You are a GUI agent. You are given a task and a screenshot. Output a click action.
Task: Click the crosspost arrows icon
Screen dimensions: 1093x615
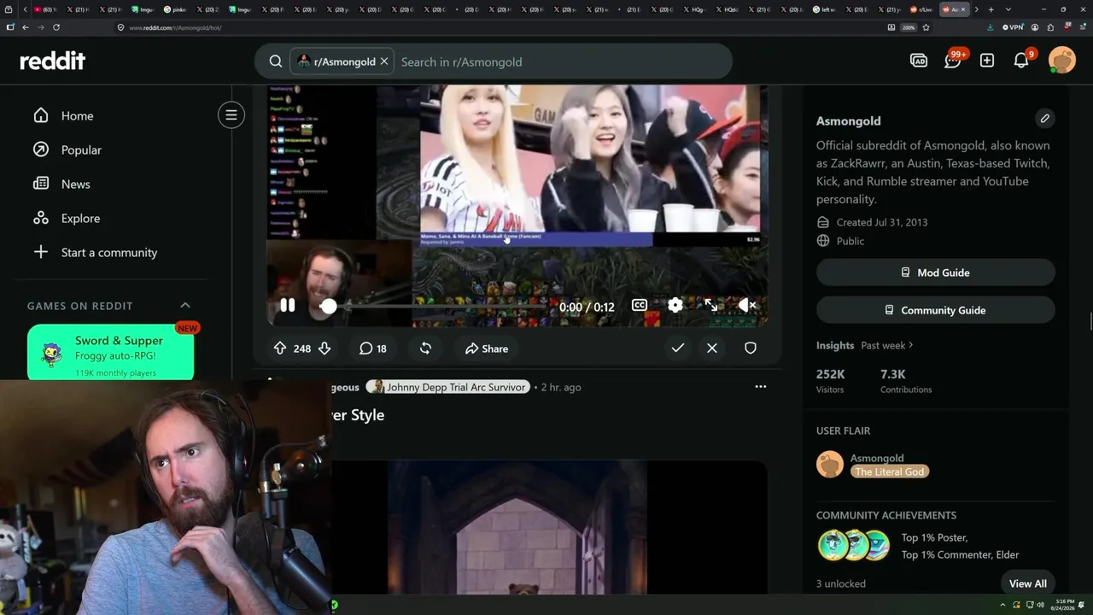tap(425, 348)
